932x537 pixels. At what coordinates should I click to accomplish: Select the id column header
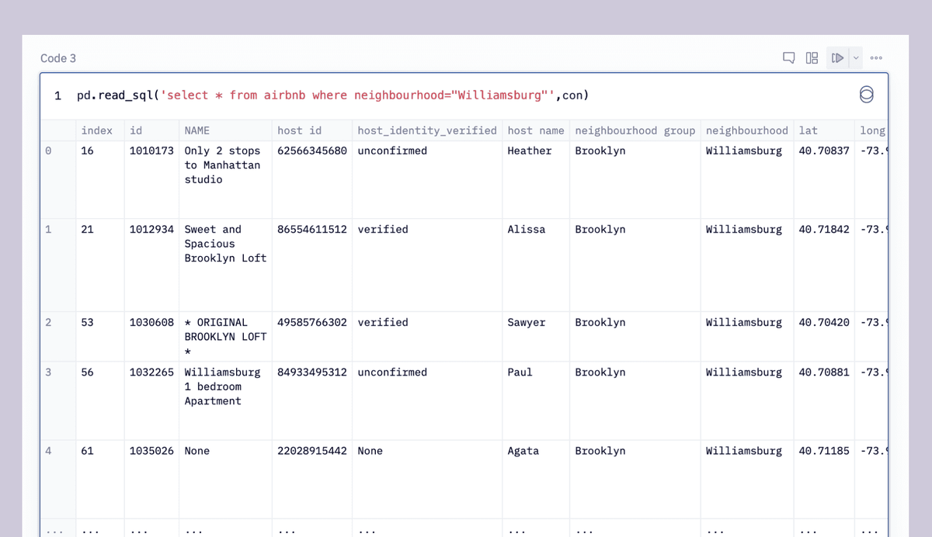(136, 130)
